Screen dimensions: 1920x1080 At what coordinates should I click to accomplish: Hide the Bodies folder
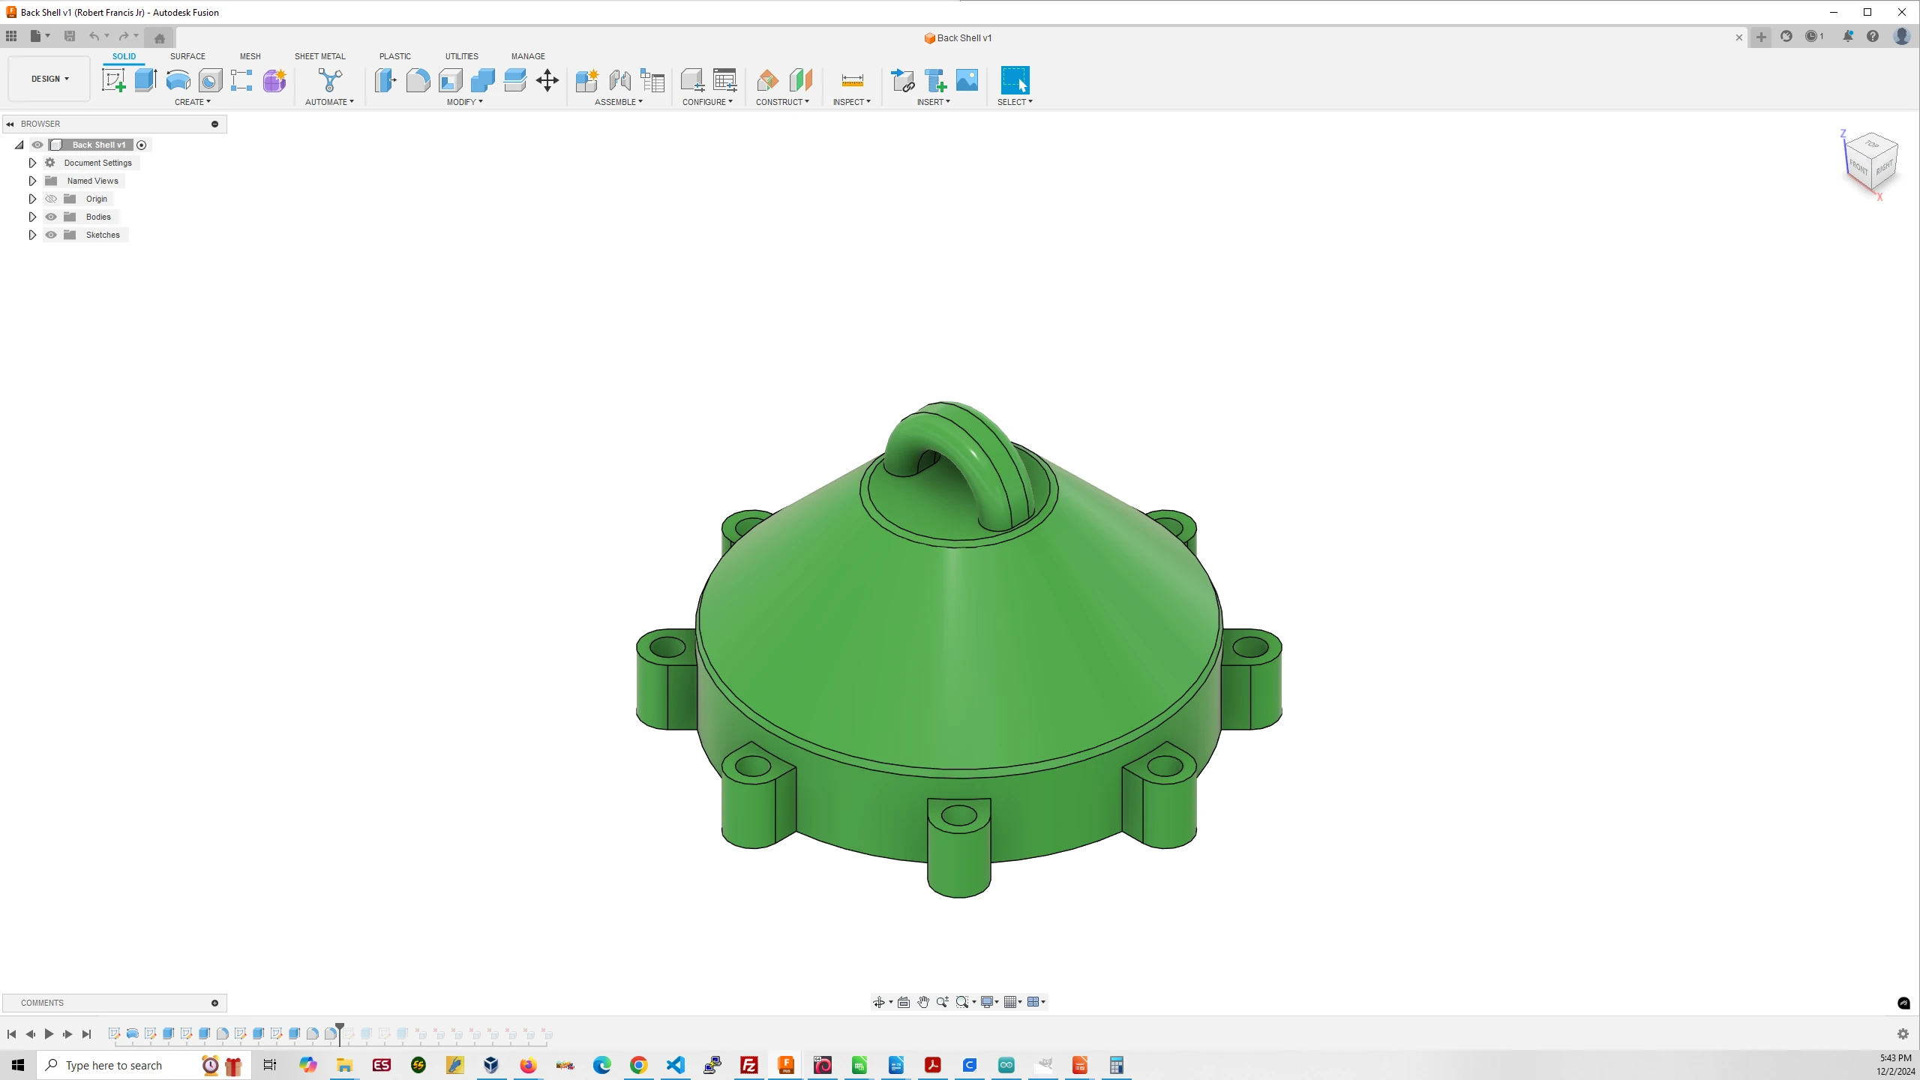click(x=51, y=217)
